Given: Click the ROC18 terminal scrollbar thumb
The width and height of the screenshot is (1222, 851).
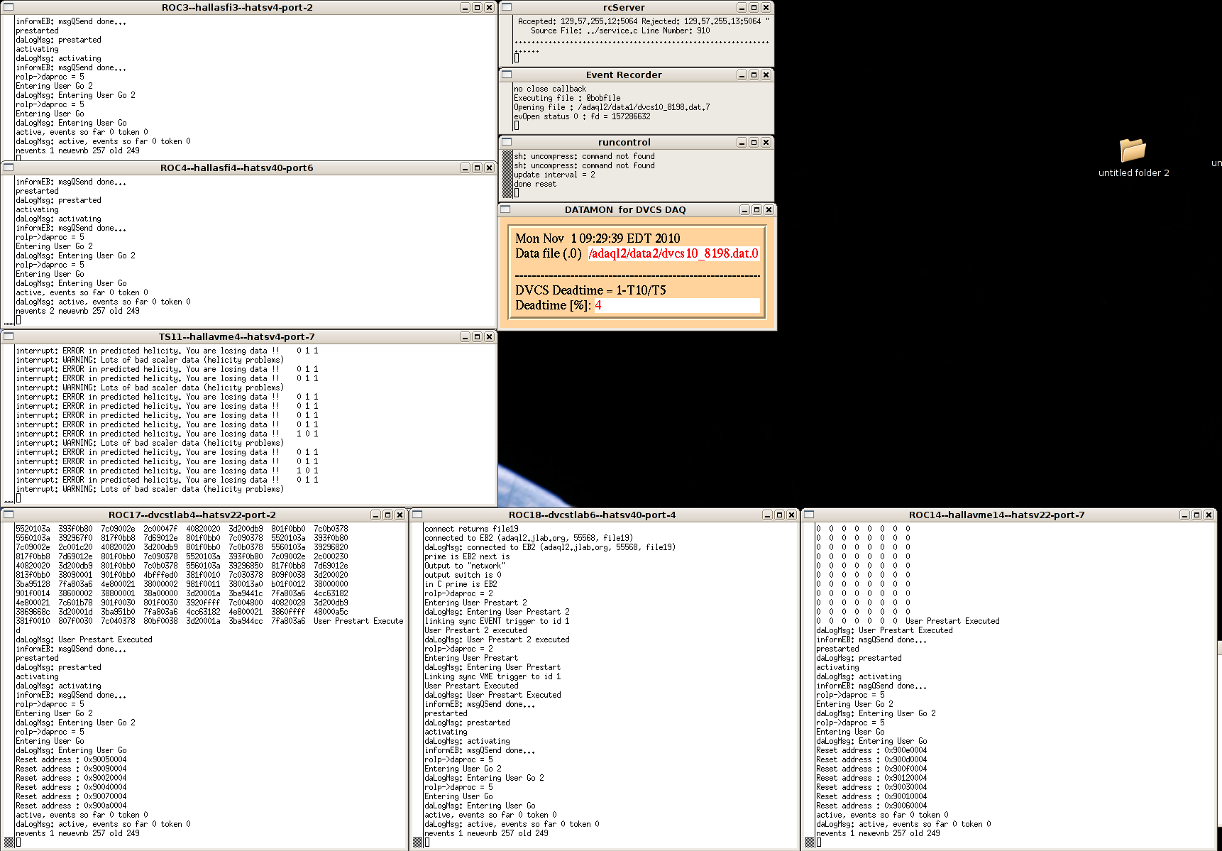Looking at the screenshot, I should pos(418,842).
